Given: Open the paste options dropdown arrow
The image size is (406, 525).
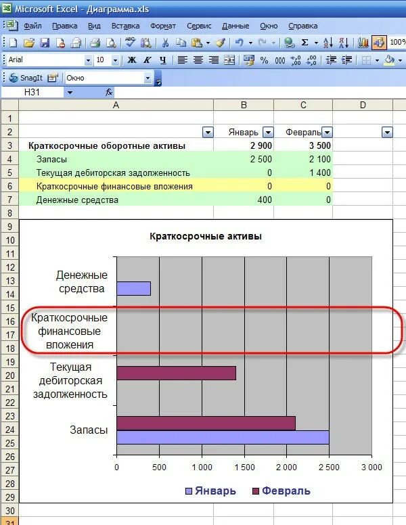Looking at the screenshot, I should coord(208,43).
